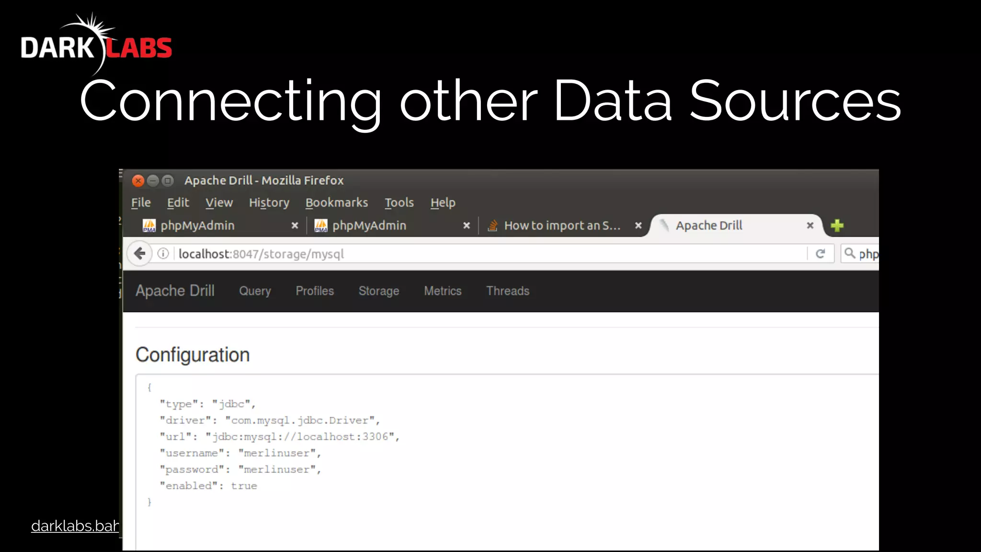Click the Configuration heading
Image resolution: width=981 pixels, height=552 pixels.
(193, 355)
